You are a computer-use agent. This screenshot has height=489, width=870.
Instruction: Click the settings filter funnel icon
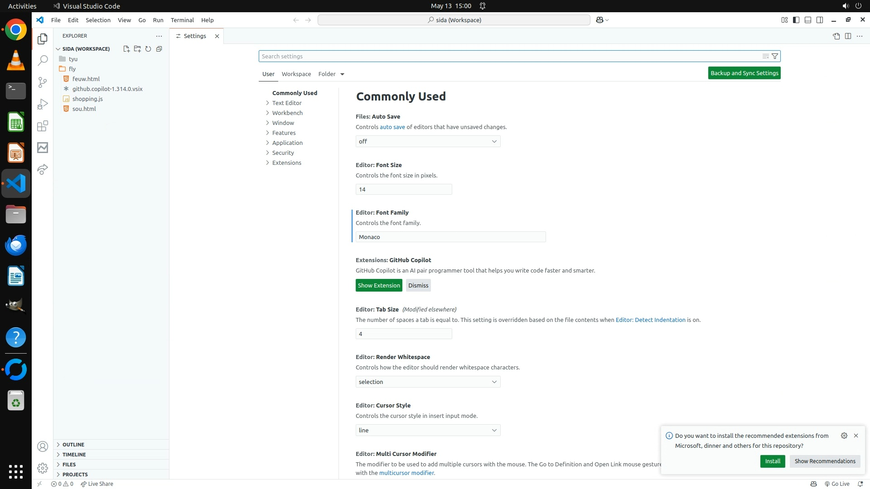[775, 56]
